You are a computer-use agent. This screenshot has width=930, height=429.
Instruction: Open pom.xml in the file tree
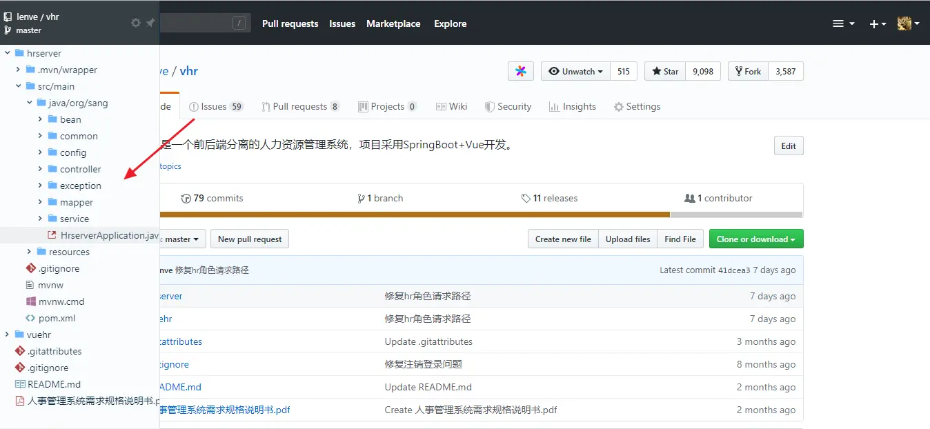tap(57, 318)
